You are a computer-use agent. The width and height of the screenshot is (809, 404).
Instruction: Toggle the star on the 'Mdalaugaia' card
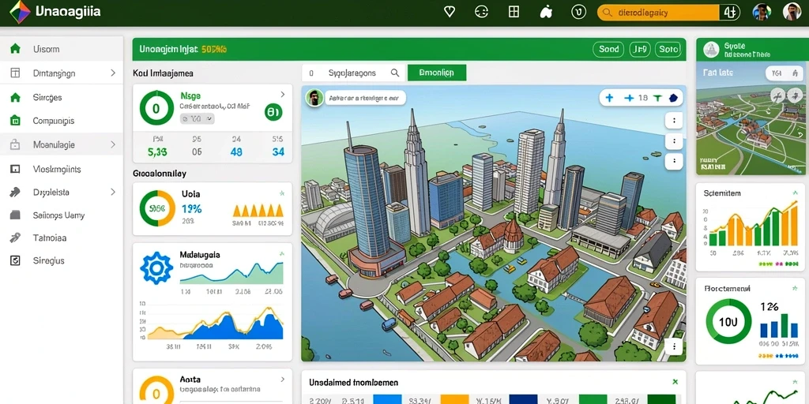[x=282, y=254]
